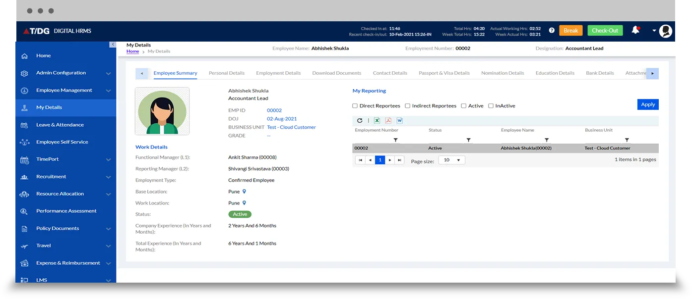Click the Base Location map pin
Image resolution: width=692 pixels, height=299 pixels.
(x=244, y=192)
